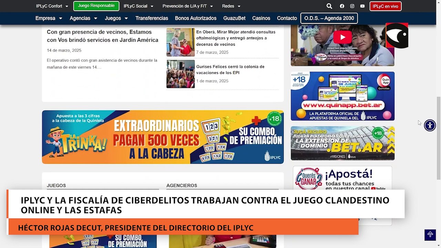
Task: Open O.D.S. – Agenda 2030 page
Action: (329, 18)
